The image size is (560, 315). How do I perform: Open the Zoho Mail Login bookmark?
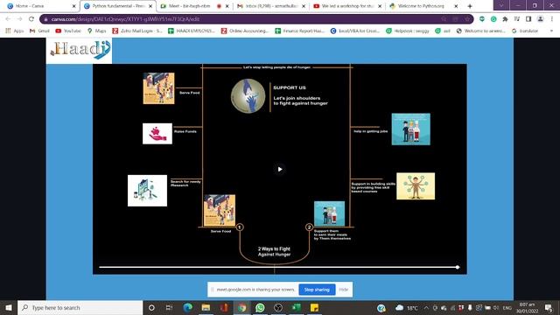click(137, 31)
